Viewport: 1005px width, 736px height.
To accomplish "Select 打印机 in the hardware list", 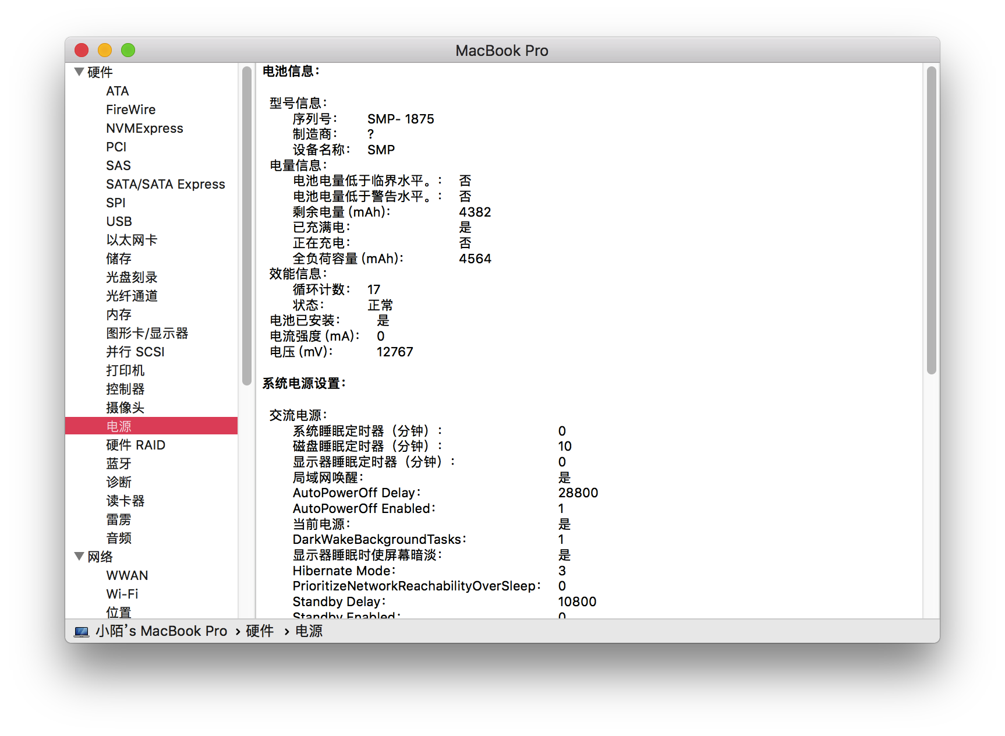I will 125,370.
